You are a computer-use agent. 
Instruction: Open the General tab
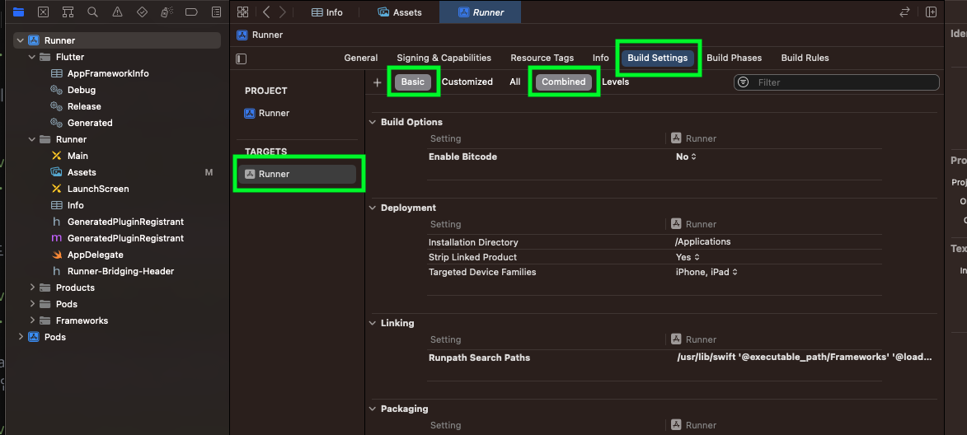click(x=361, y=58)
